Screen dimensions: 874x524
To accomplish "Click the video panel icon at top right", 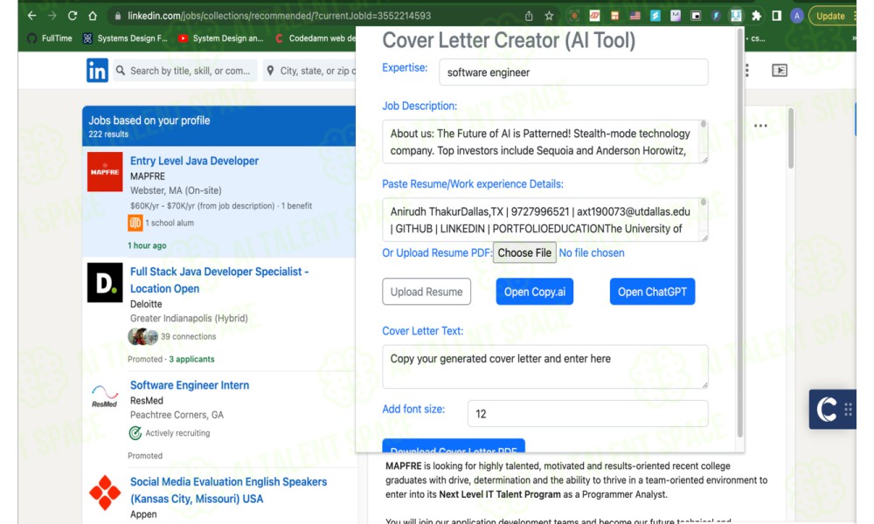I will pos(780,70).
